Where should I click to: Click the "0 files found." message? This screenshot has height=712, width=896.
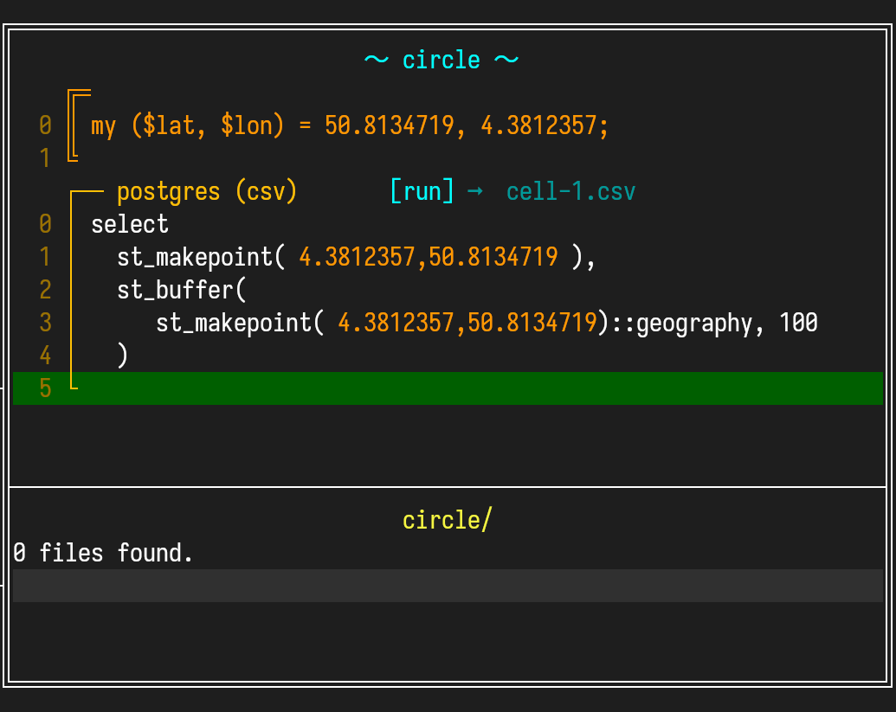coord(103,553)
